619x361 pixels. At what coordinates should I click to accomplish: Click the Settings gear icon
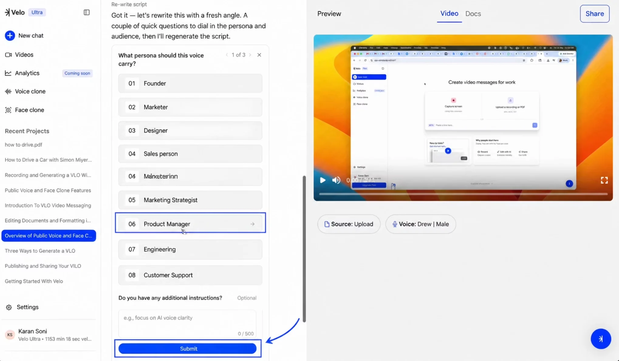9,307
